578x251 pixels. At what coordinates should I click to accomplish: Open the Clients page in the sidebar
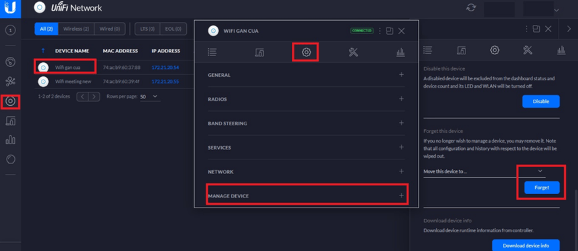pos(10,120)
